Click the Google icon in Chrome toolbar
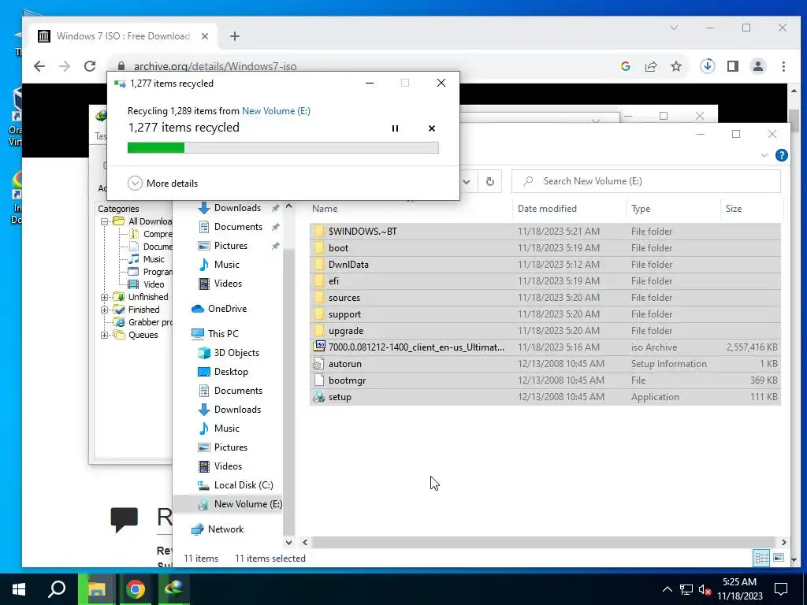This screenshot has width=807, height=605. [x=626, y=66]
